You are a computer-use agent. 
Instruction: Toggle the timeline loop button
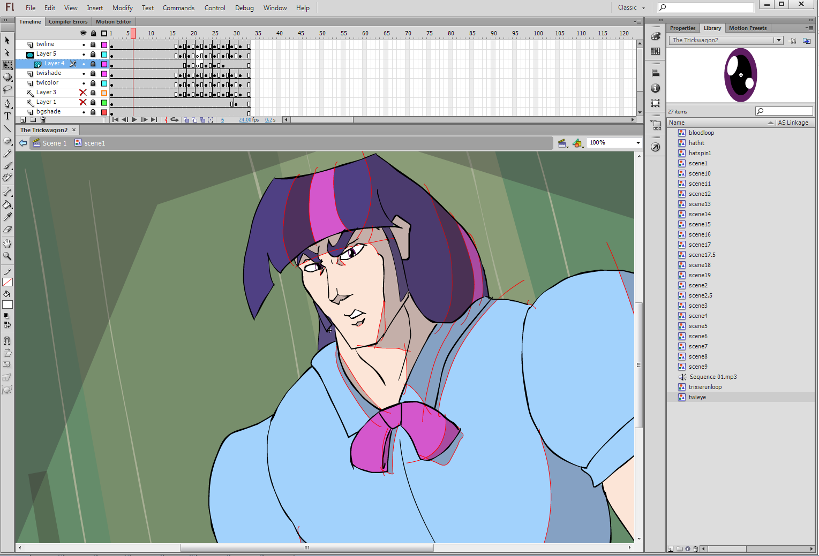click(x=175, y=120)
